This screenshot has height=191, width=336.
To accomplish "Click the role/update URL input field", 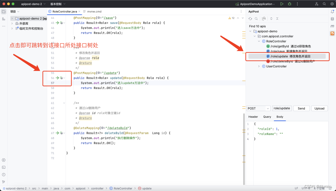I will tap(282, 108).
